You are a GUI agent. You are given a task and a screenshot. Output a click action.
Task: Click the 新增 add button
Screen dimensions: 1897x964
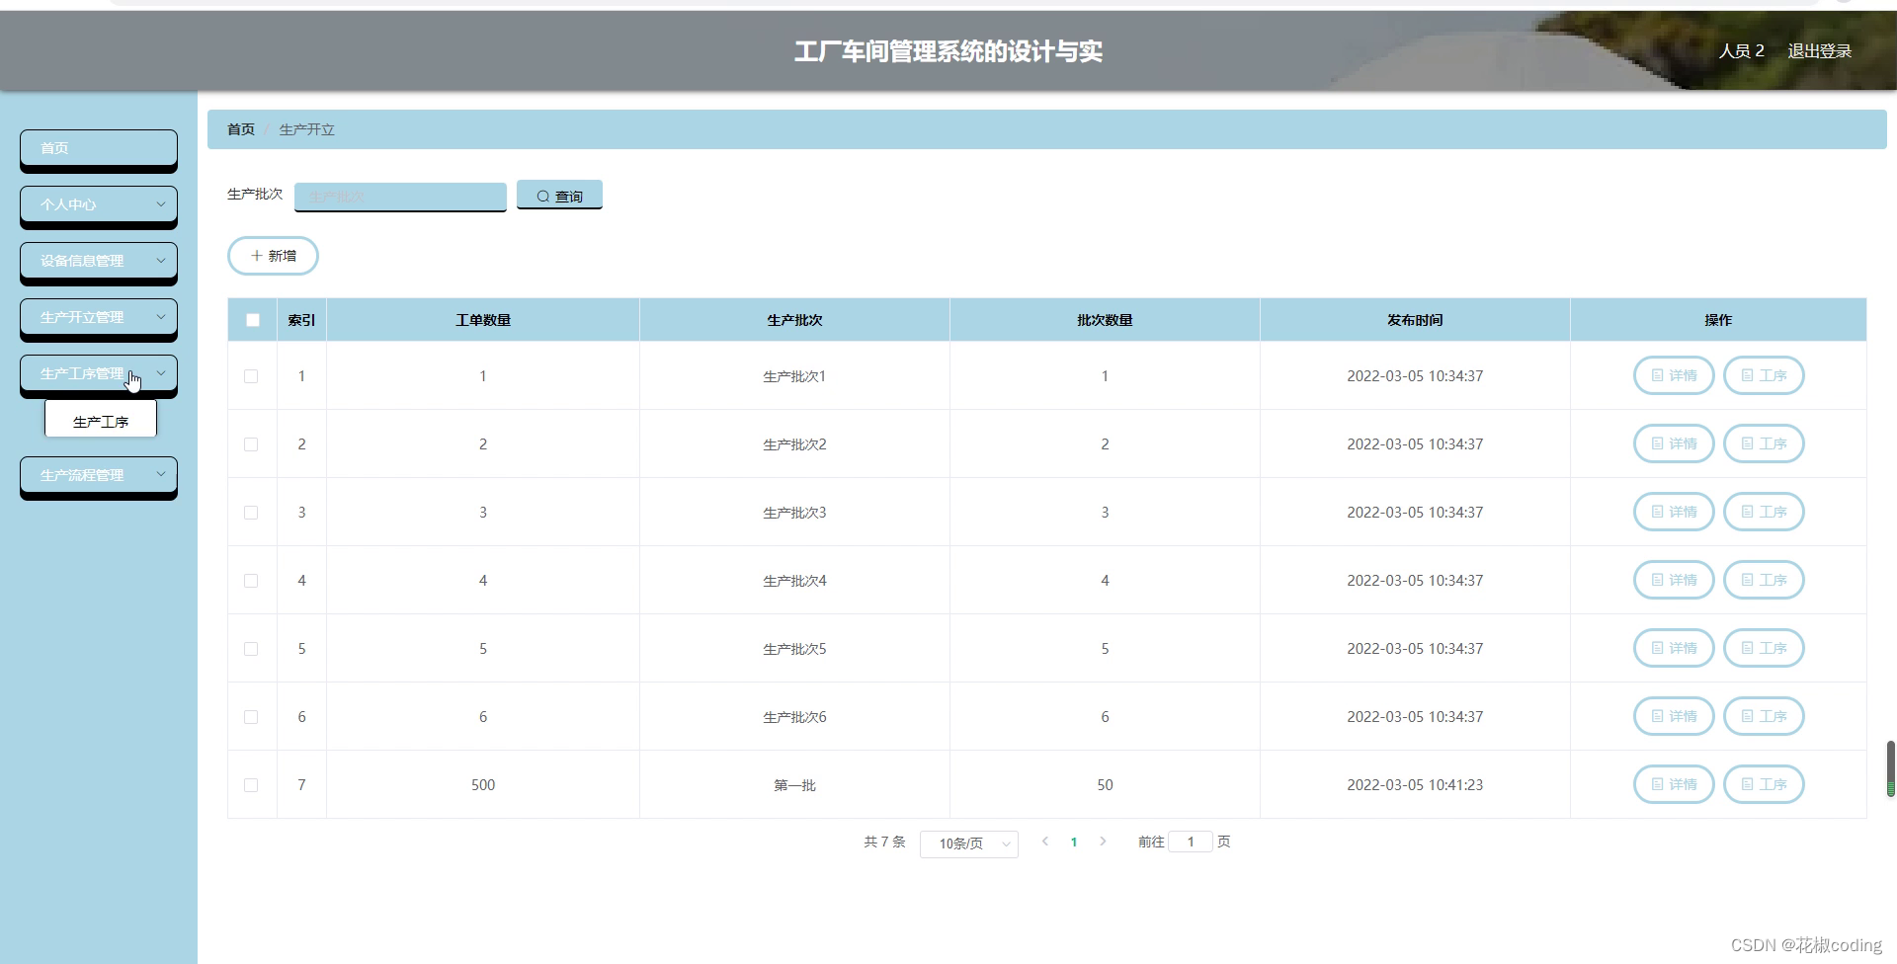tap(273, 256)
